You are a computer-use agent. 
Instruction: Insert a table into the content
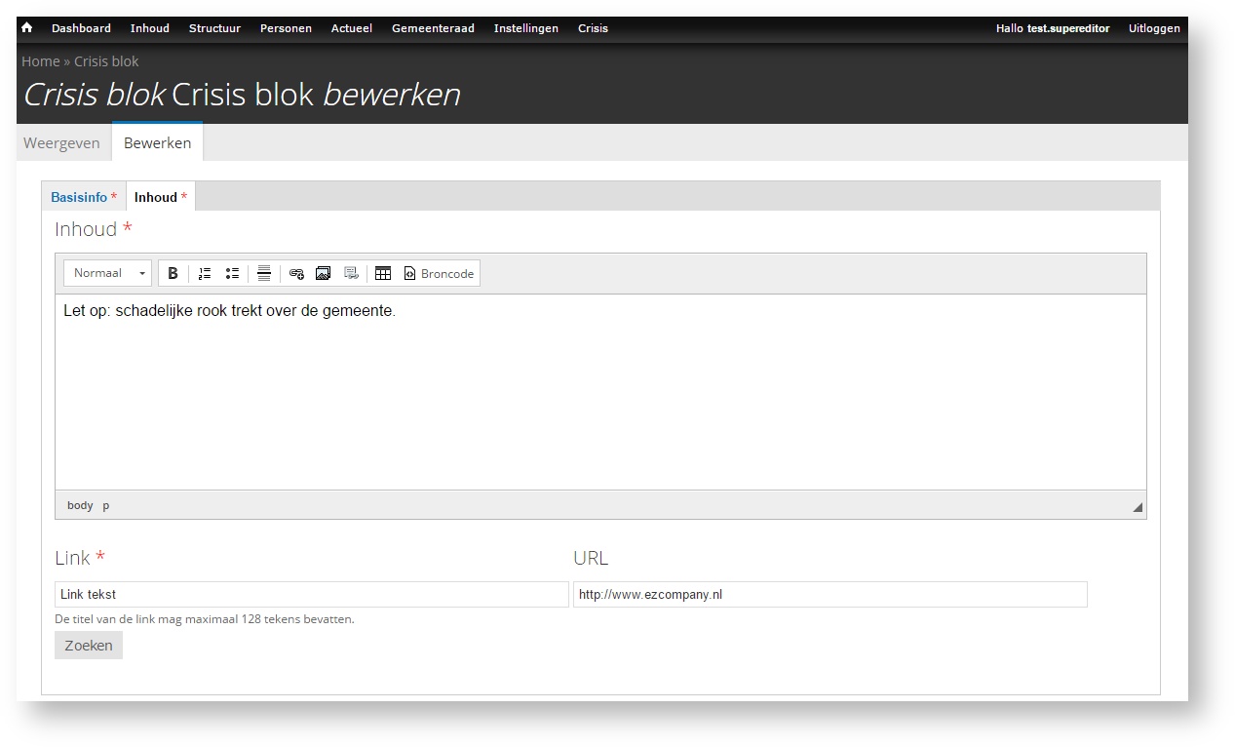click(383, 274)
